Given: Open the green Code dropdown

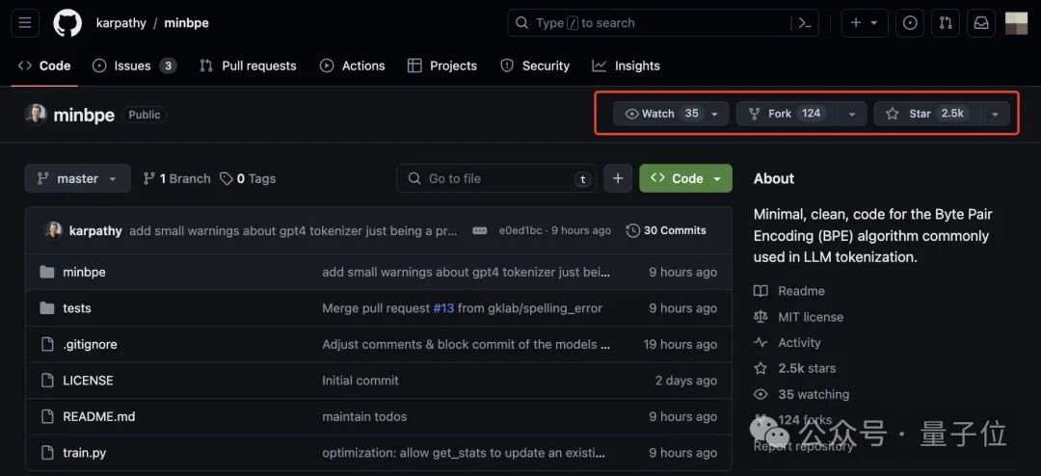Looking at the screenshot, I should pos(685,178).
